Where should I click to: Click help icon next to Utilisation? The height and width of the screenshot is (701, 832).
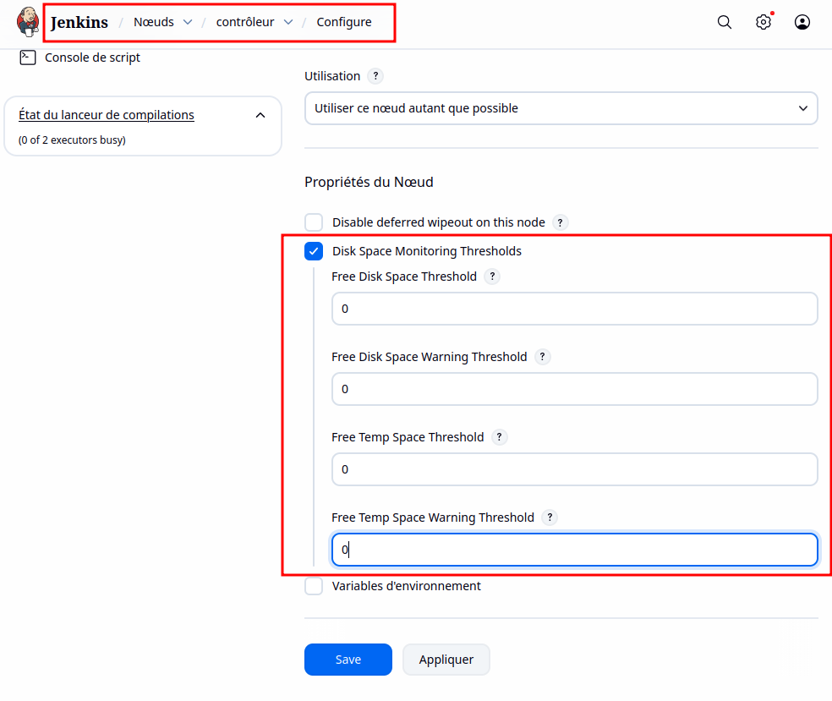coord(376,76)
